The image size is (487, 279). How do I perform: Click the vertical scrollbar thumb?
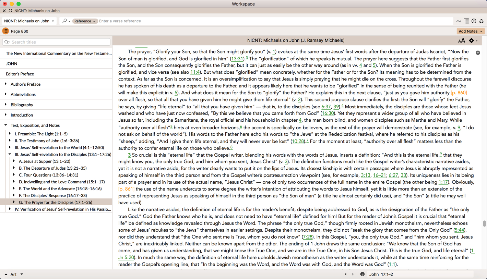[484, 223]
